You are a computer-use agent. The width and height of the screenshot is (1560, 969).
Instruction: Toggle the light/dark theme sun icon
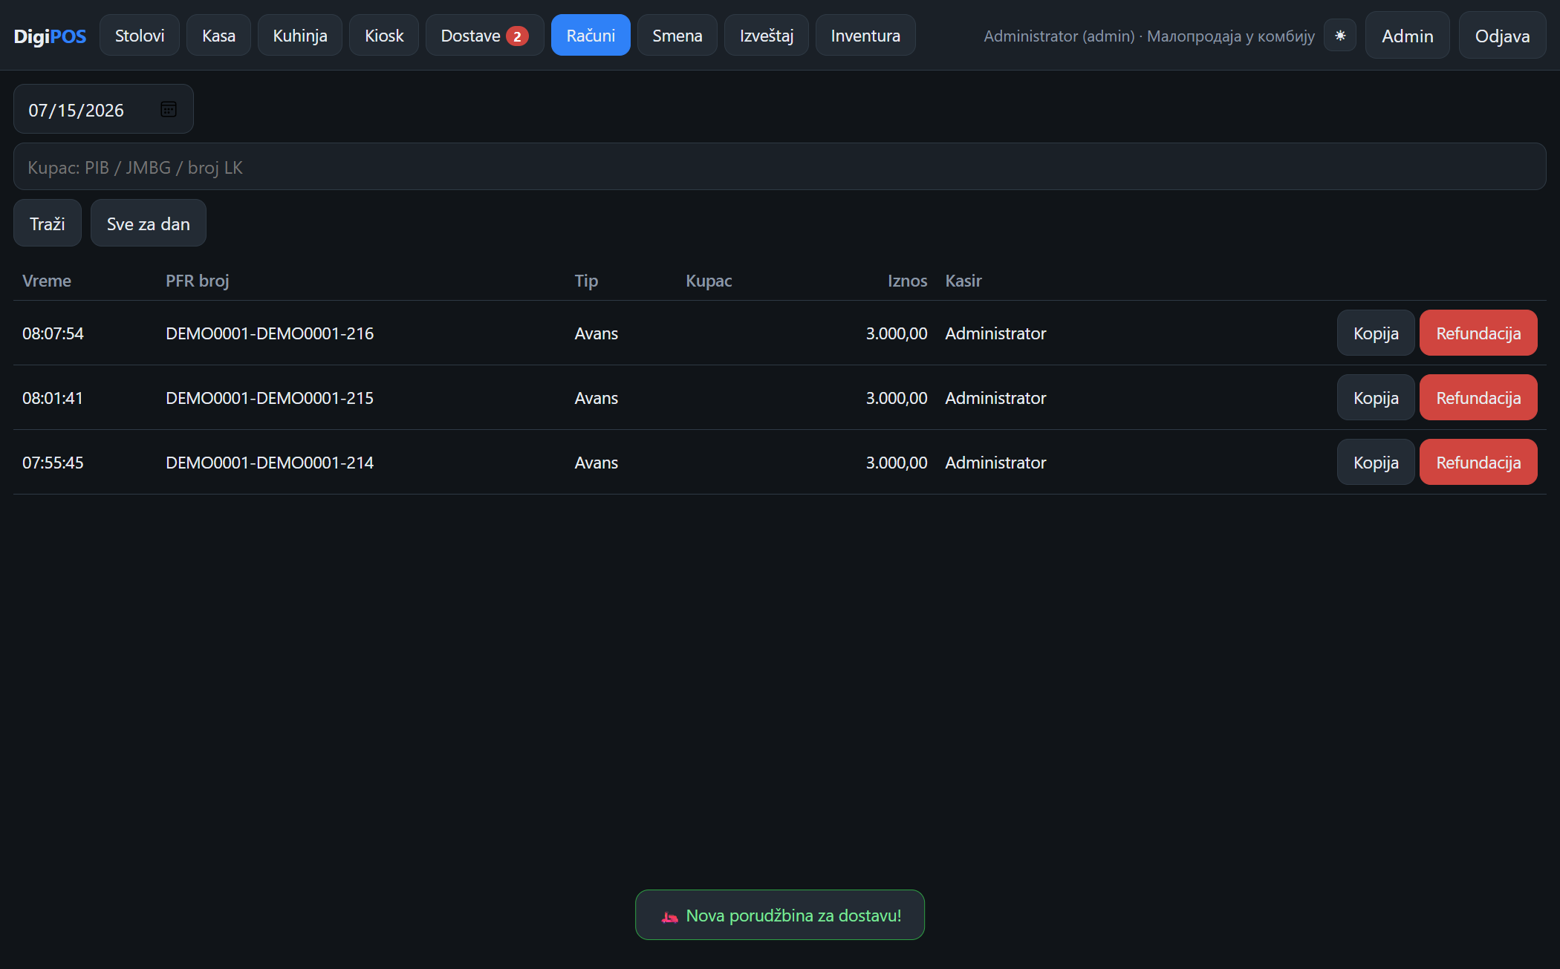pos(1340,36)
